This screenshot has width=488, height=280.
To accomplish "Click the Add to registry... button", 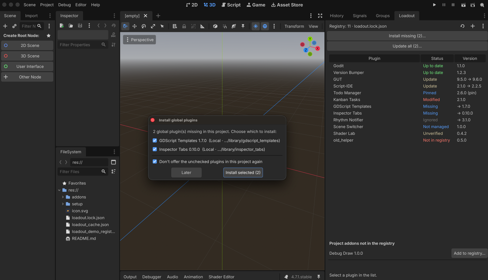I will [x=469, y=253].
